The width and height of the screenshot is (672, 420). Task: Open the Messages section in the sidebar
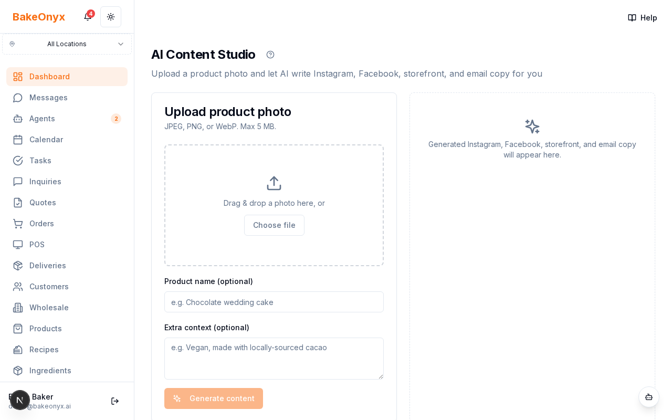48,98
